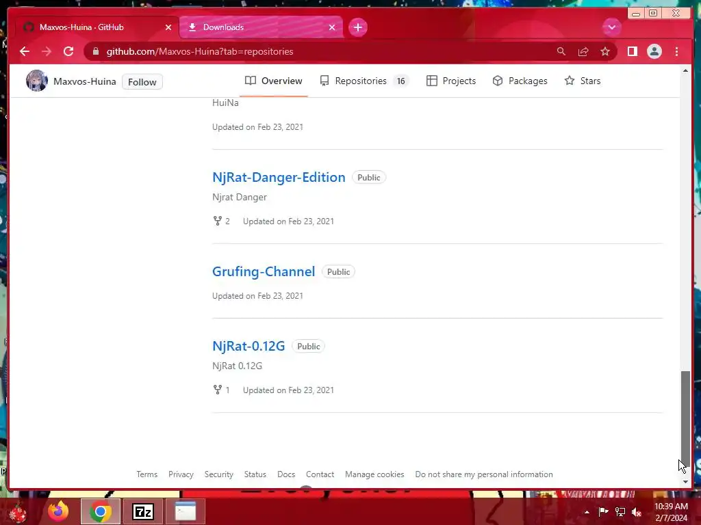701x525 pixels.
Task: Select Chrome in the taskbar
Action: pyautogui.click(x=101, y=511)
